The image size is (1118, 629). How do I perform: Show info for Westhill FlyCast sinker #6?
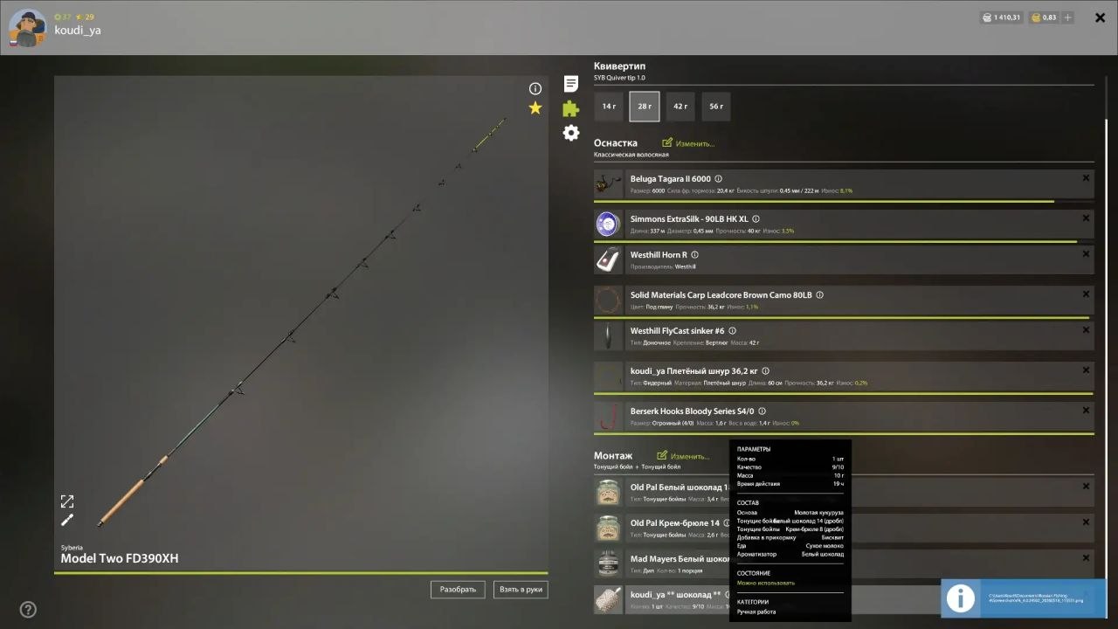click(x=732, y=331)
